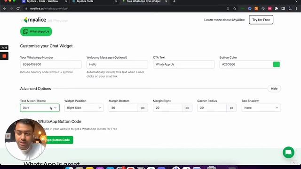Viewport: 301px width, 169px height.
Task: Open the Text & Icon Theme dropdown
Action: [x=40, y=108]
